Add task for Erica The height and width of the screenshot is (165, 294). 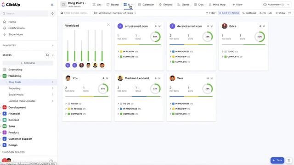260,26
